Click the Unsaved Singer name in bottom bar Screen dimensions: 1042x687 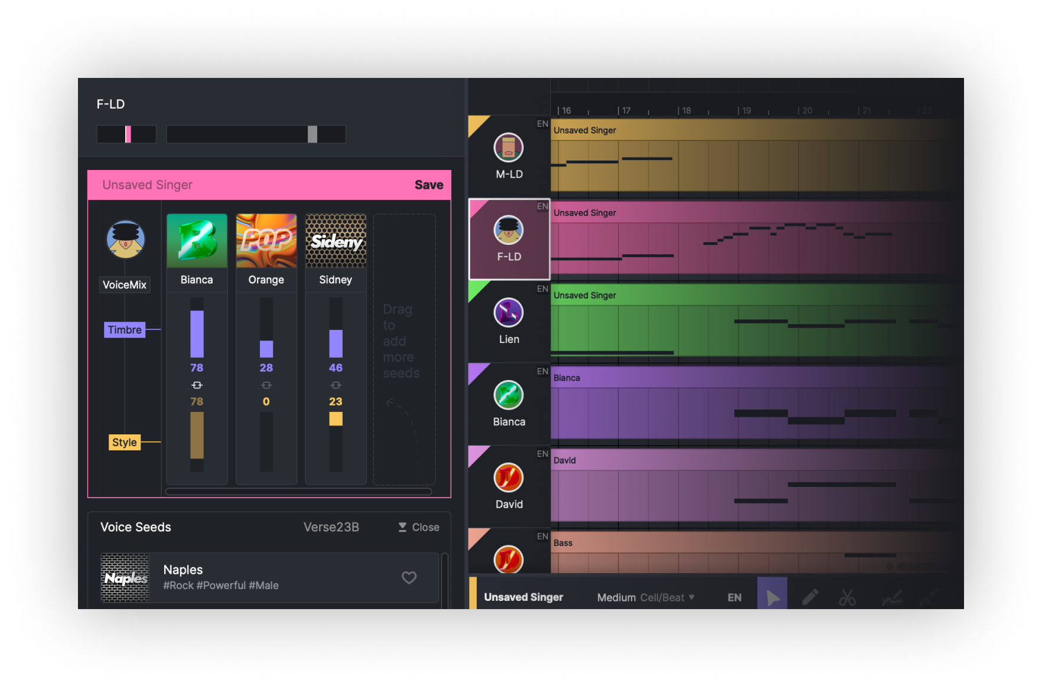coord(523,597)
